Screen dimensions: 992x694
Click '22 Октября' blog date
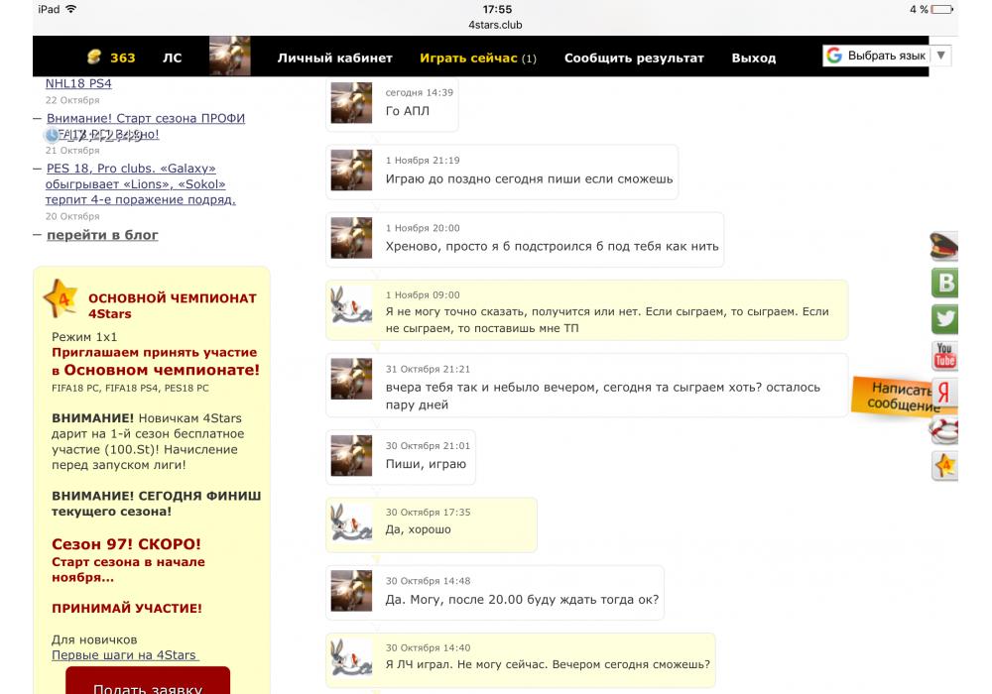point(72,100)
